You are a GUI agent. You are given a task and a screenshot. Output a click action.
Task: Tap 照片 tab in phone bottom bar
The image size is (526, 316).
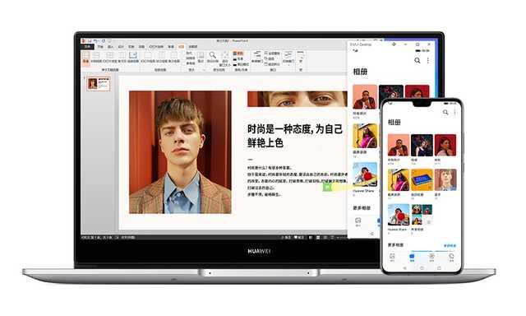click(392, 258)
